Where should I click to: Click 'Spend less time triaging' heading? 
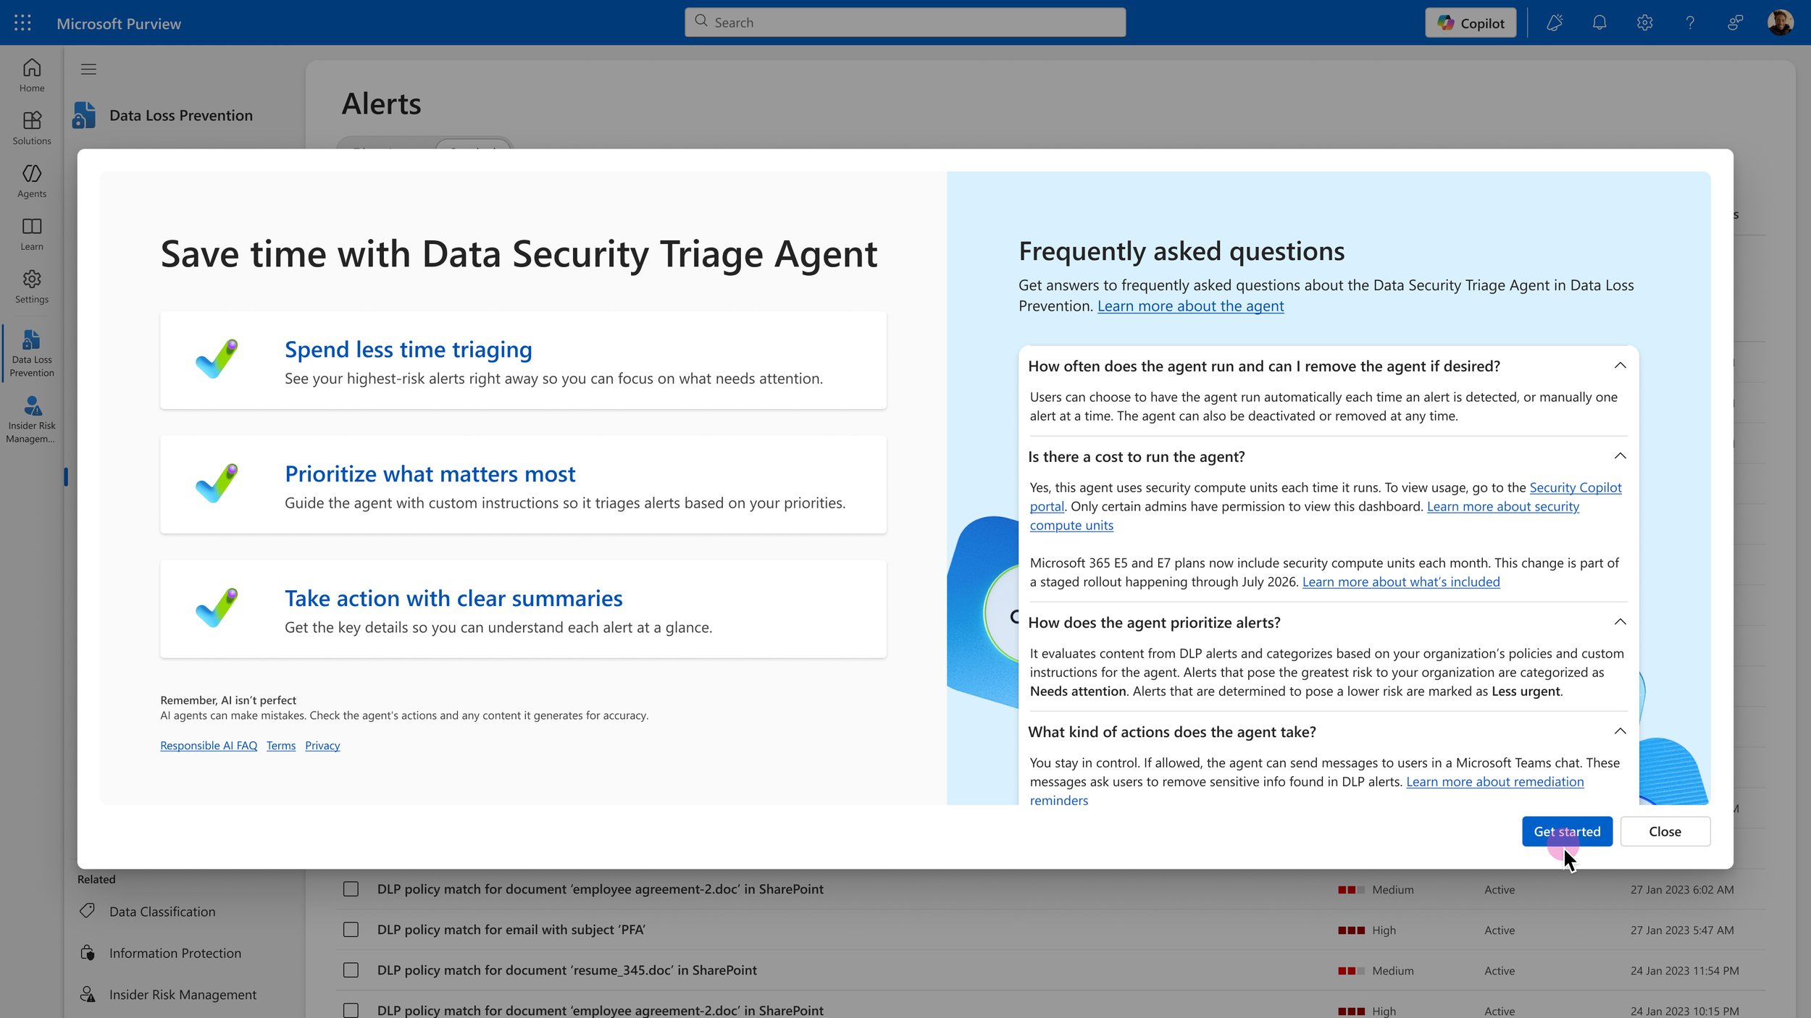[409, 350]
